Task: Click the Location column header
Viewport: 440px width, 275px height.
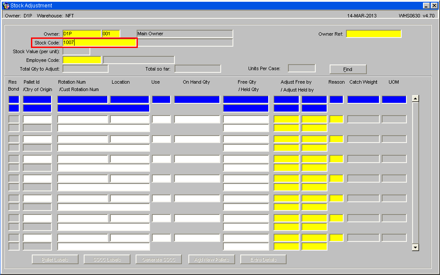Action: [121, 82]
